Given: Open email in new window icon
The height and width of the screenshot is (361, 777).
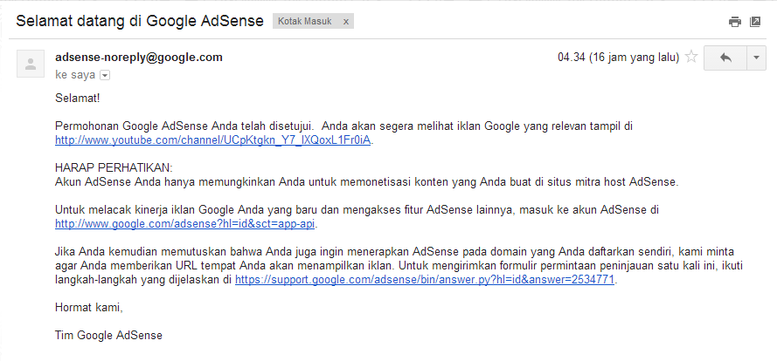Looking at the screenshot, I should (x=754, y=22).
